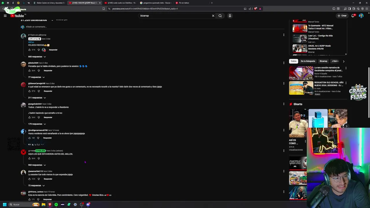Viewport: 370px width, 208px height.
Task: Open the Windows Start menu
Action: 5,205
